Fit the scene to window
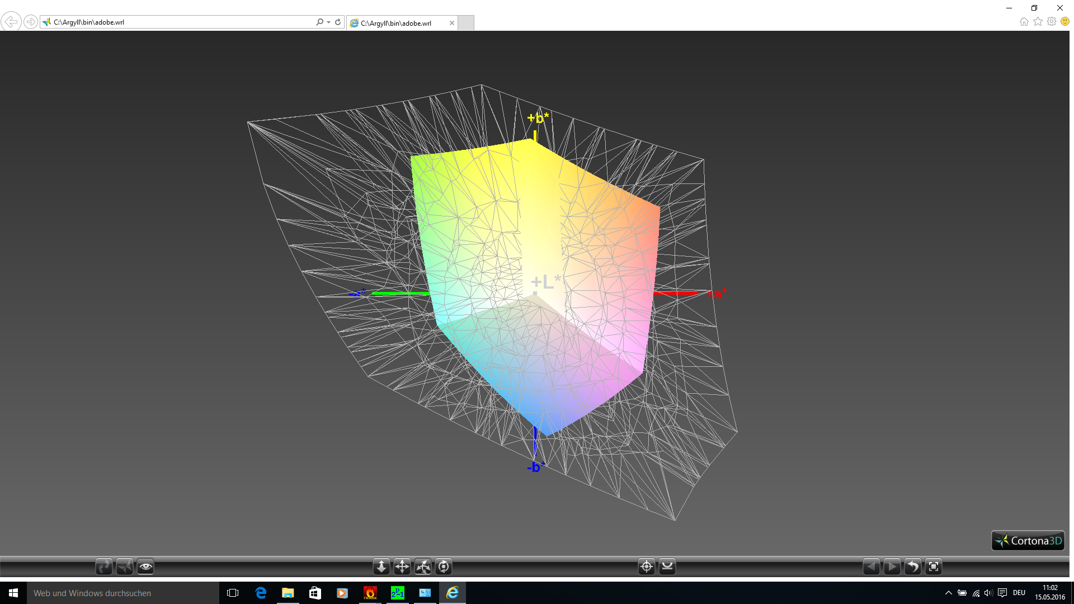The height and width of the screenshot is (604, 1074). pyautogui.click(x=934, y=567)
